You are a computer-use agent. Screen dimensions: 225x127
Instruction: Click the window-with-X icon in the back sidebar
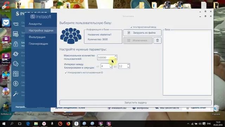(15, 34)
